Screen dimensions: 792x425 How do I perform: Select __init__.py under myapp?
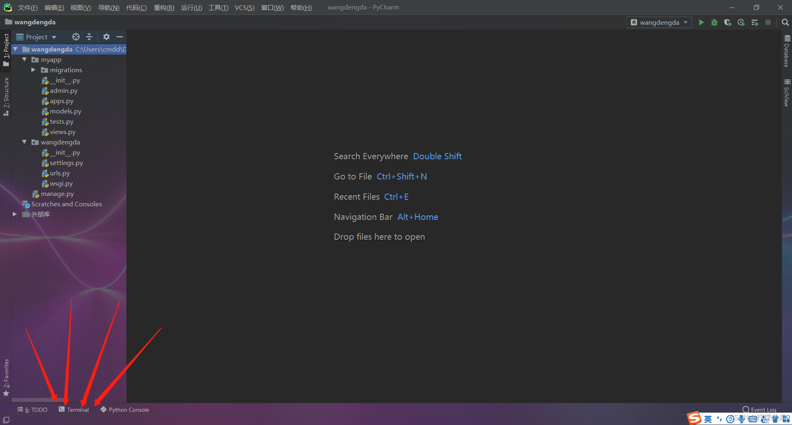[65, 80]
